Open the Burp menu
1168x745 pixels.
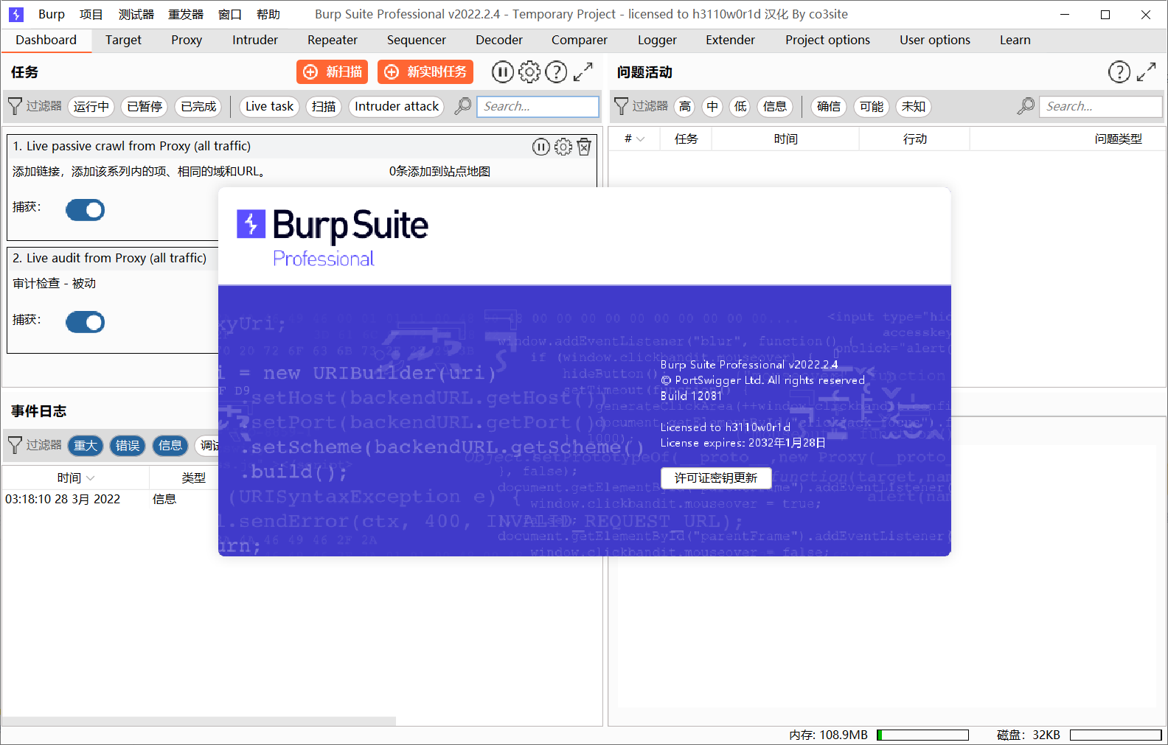pyautogui.click(x=52, y=14)
